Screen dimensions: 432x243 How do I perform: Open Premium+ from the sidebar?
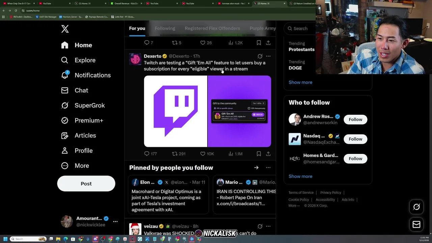[82, 120]
